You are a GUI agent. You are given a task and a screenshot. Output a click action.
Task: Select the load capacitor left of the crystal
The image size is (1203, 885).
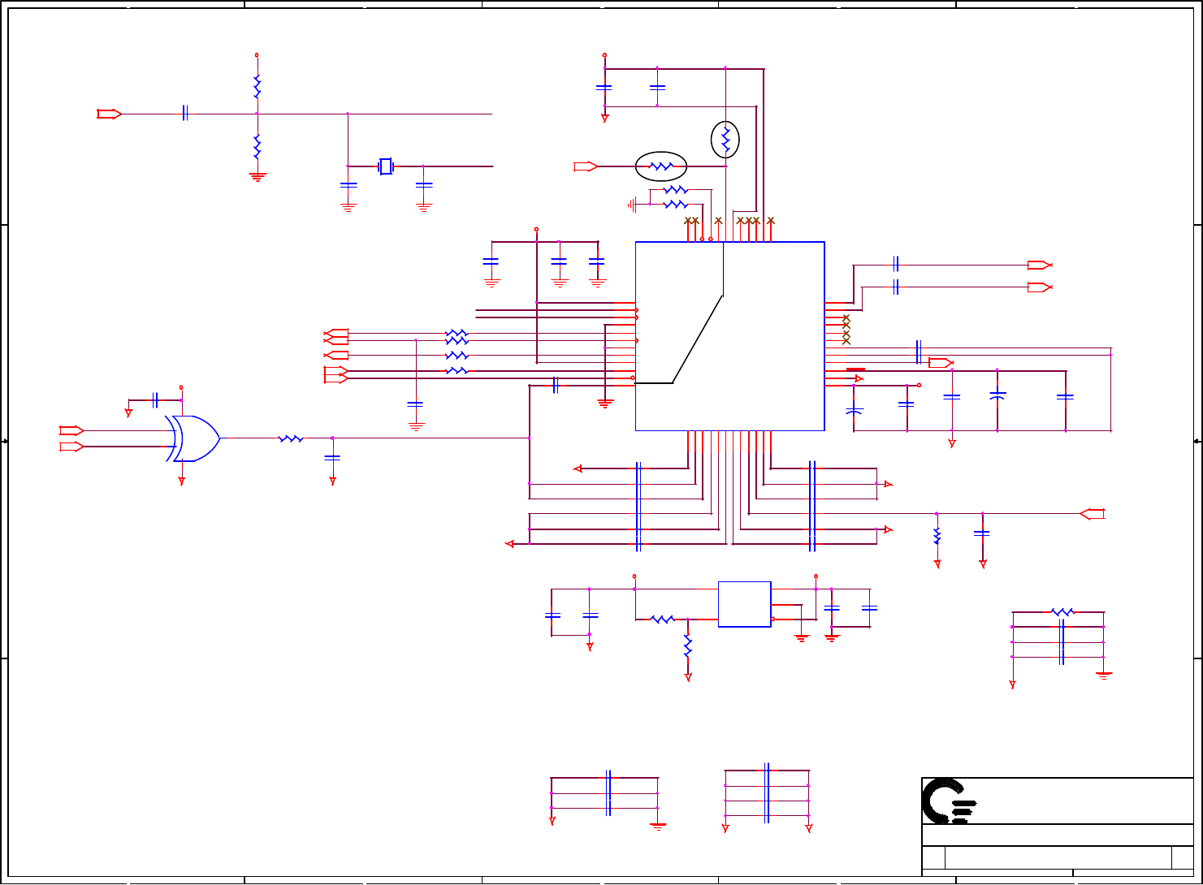tap(348, 186)
